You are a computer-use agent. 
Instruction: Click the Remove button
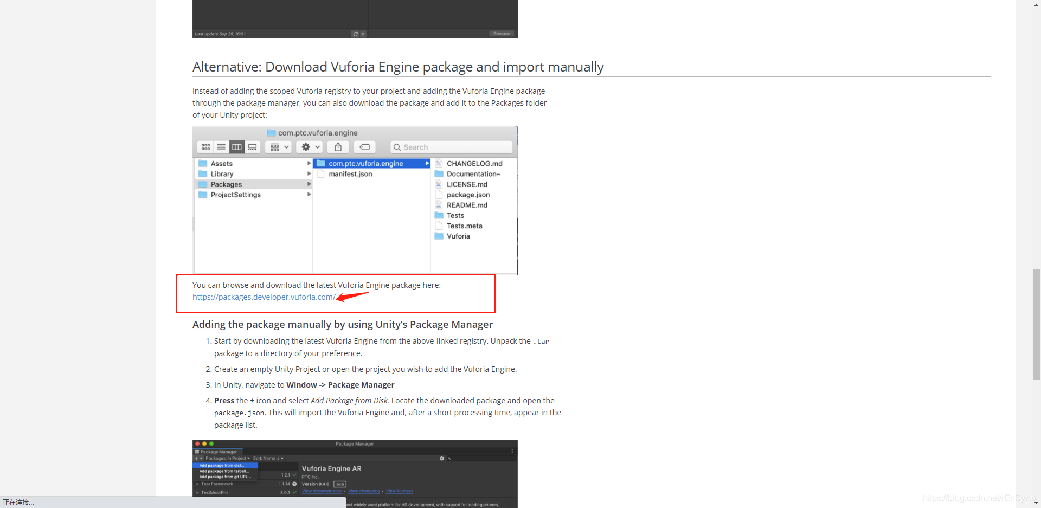point(502,34)
